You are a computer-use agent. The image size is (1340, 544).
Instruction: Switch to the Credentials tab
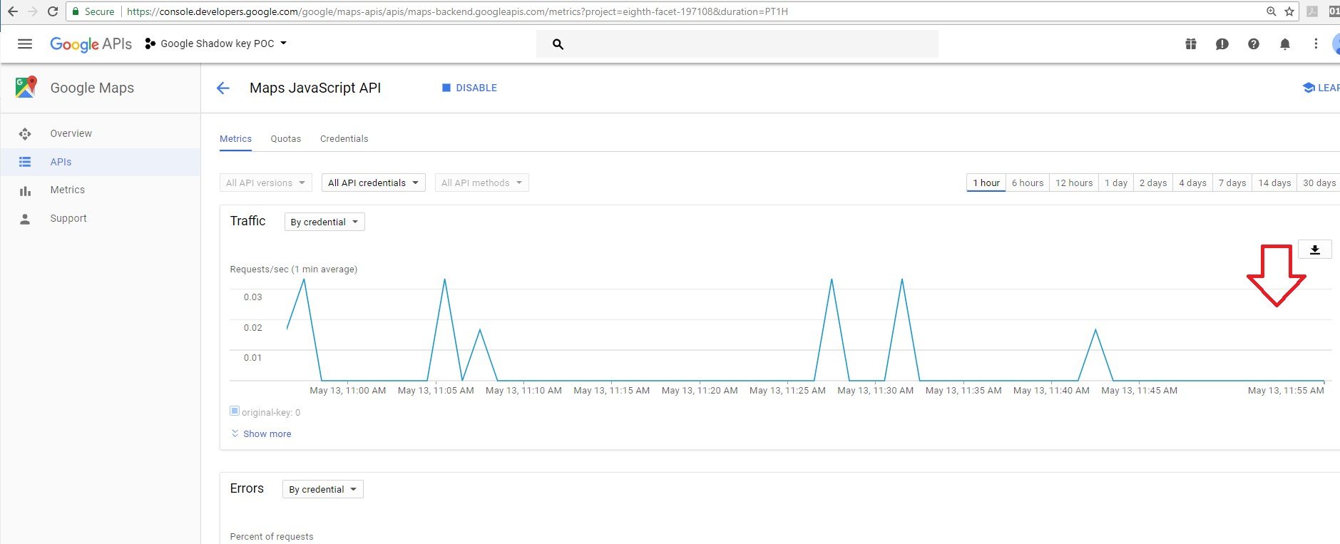coord(344,139)
